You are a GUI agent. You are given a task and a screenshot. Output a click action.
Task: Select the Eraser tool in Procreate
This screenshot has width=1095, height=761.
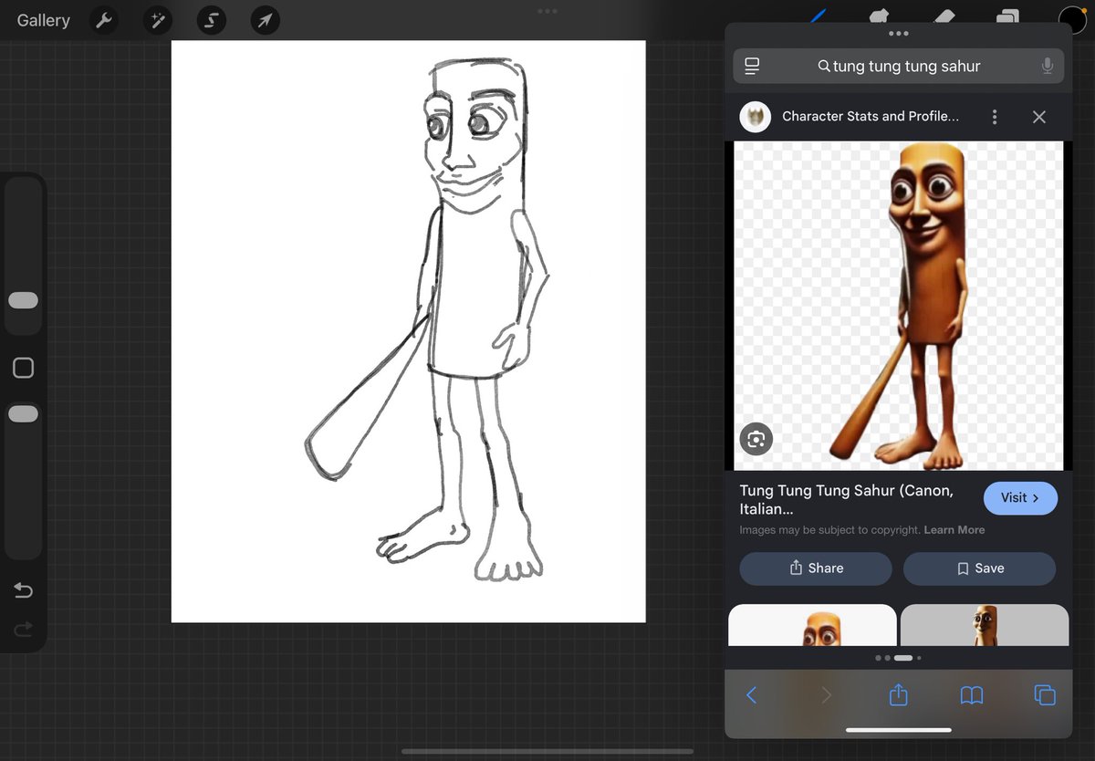point(944,16)
